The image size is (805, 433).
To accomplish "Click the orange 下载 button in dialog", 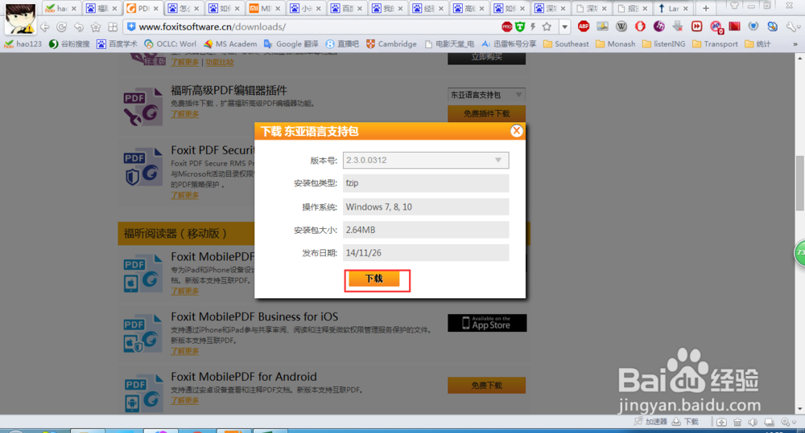I will coord(374,279).
